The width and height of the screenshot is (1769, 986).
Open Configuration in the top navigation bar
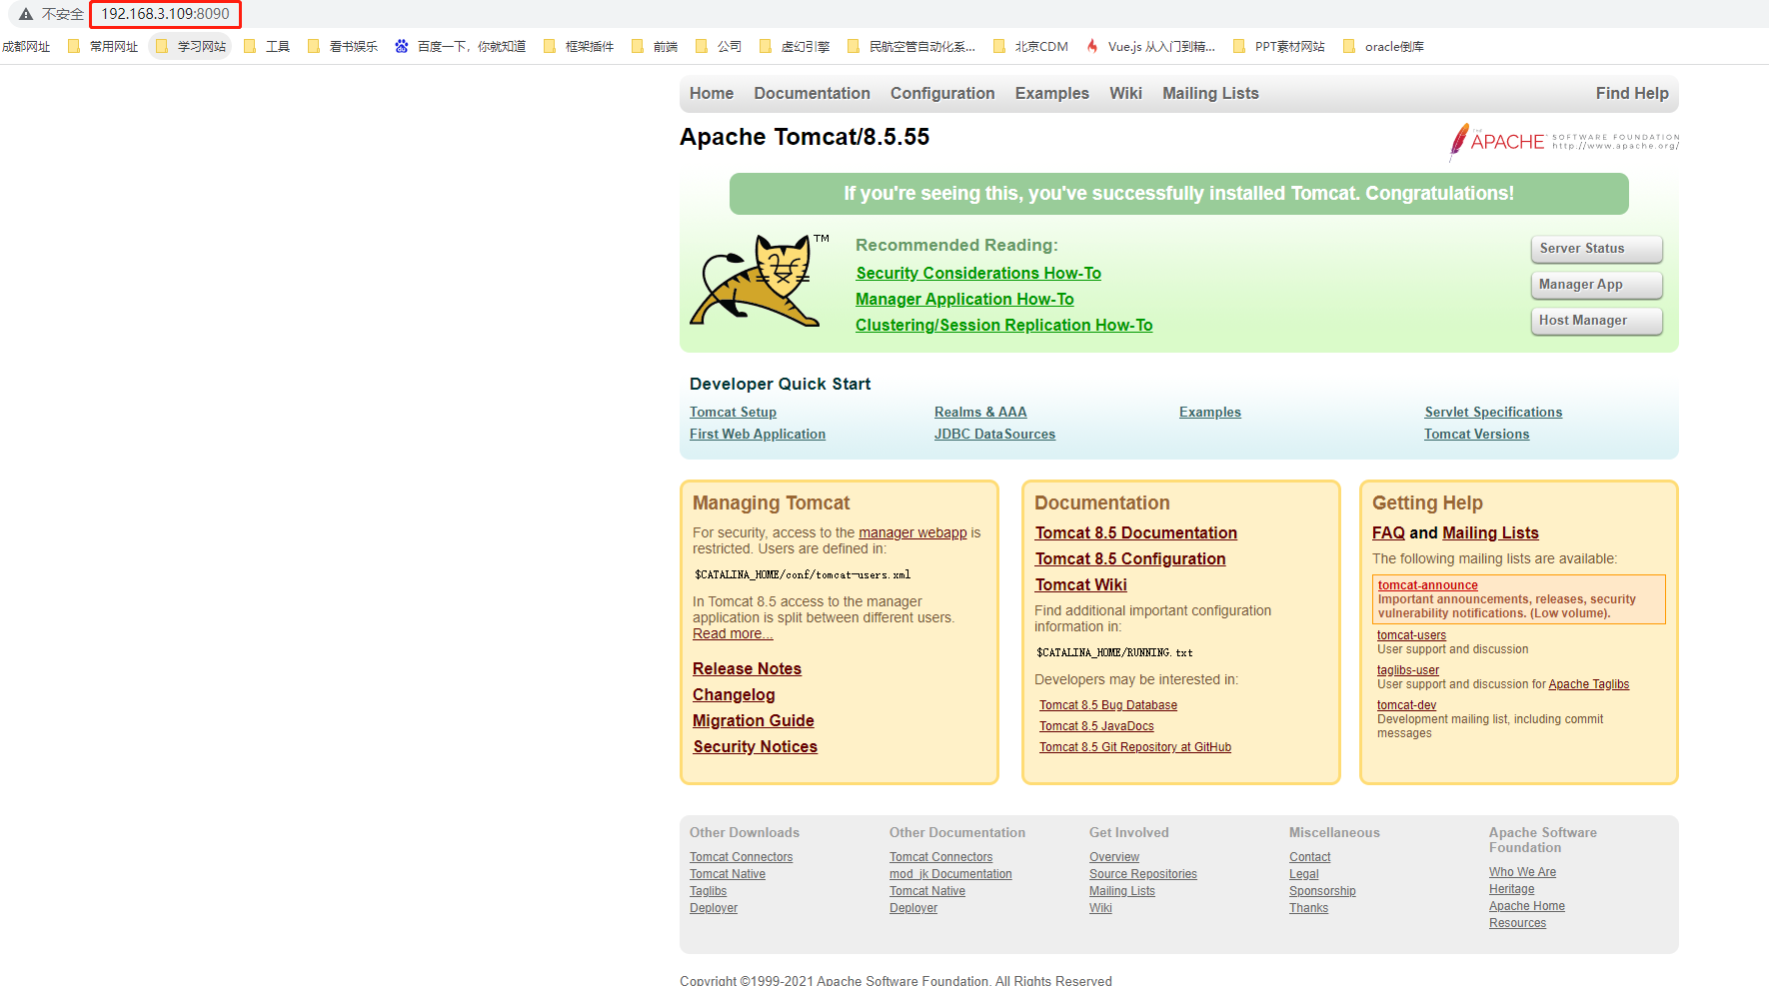coord(942,93)
